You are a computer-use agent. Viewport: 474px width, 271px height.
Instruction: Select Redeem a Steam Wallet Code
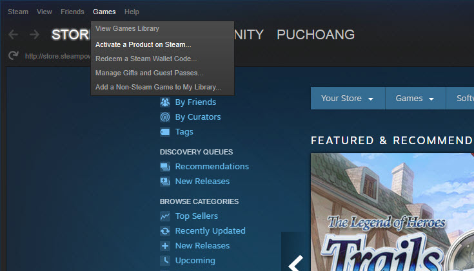click(163, 59)
